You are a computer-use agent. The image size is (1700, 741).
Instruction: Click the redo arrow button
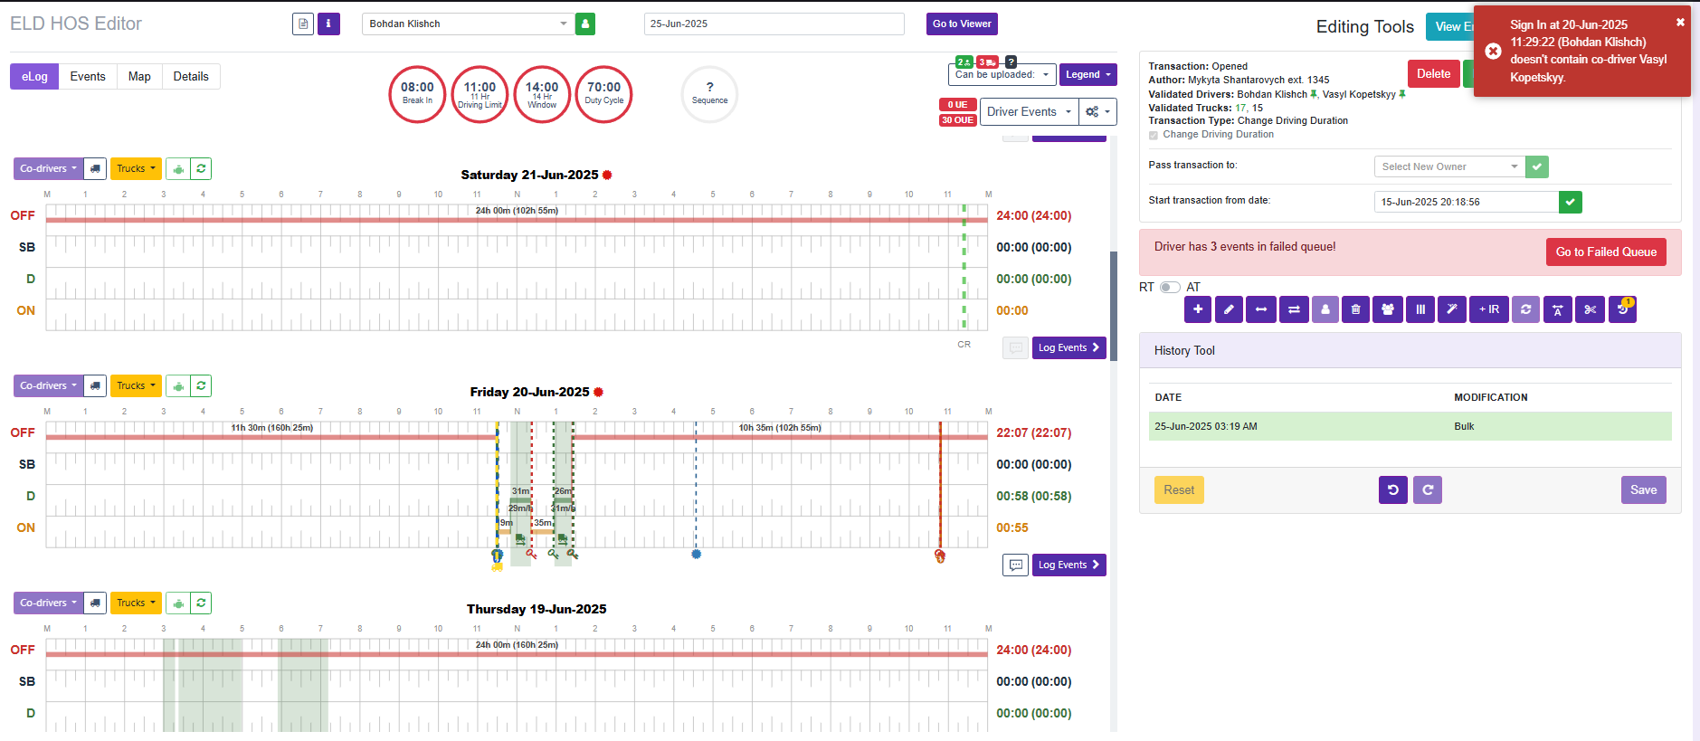1428,489
